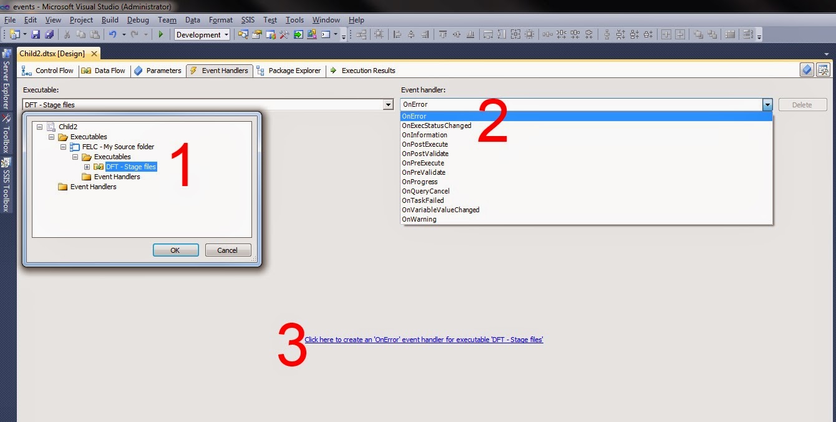
Task: Click the Make Same Height icon
Action: click(x=502, y=34)
